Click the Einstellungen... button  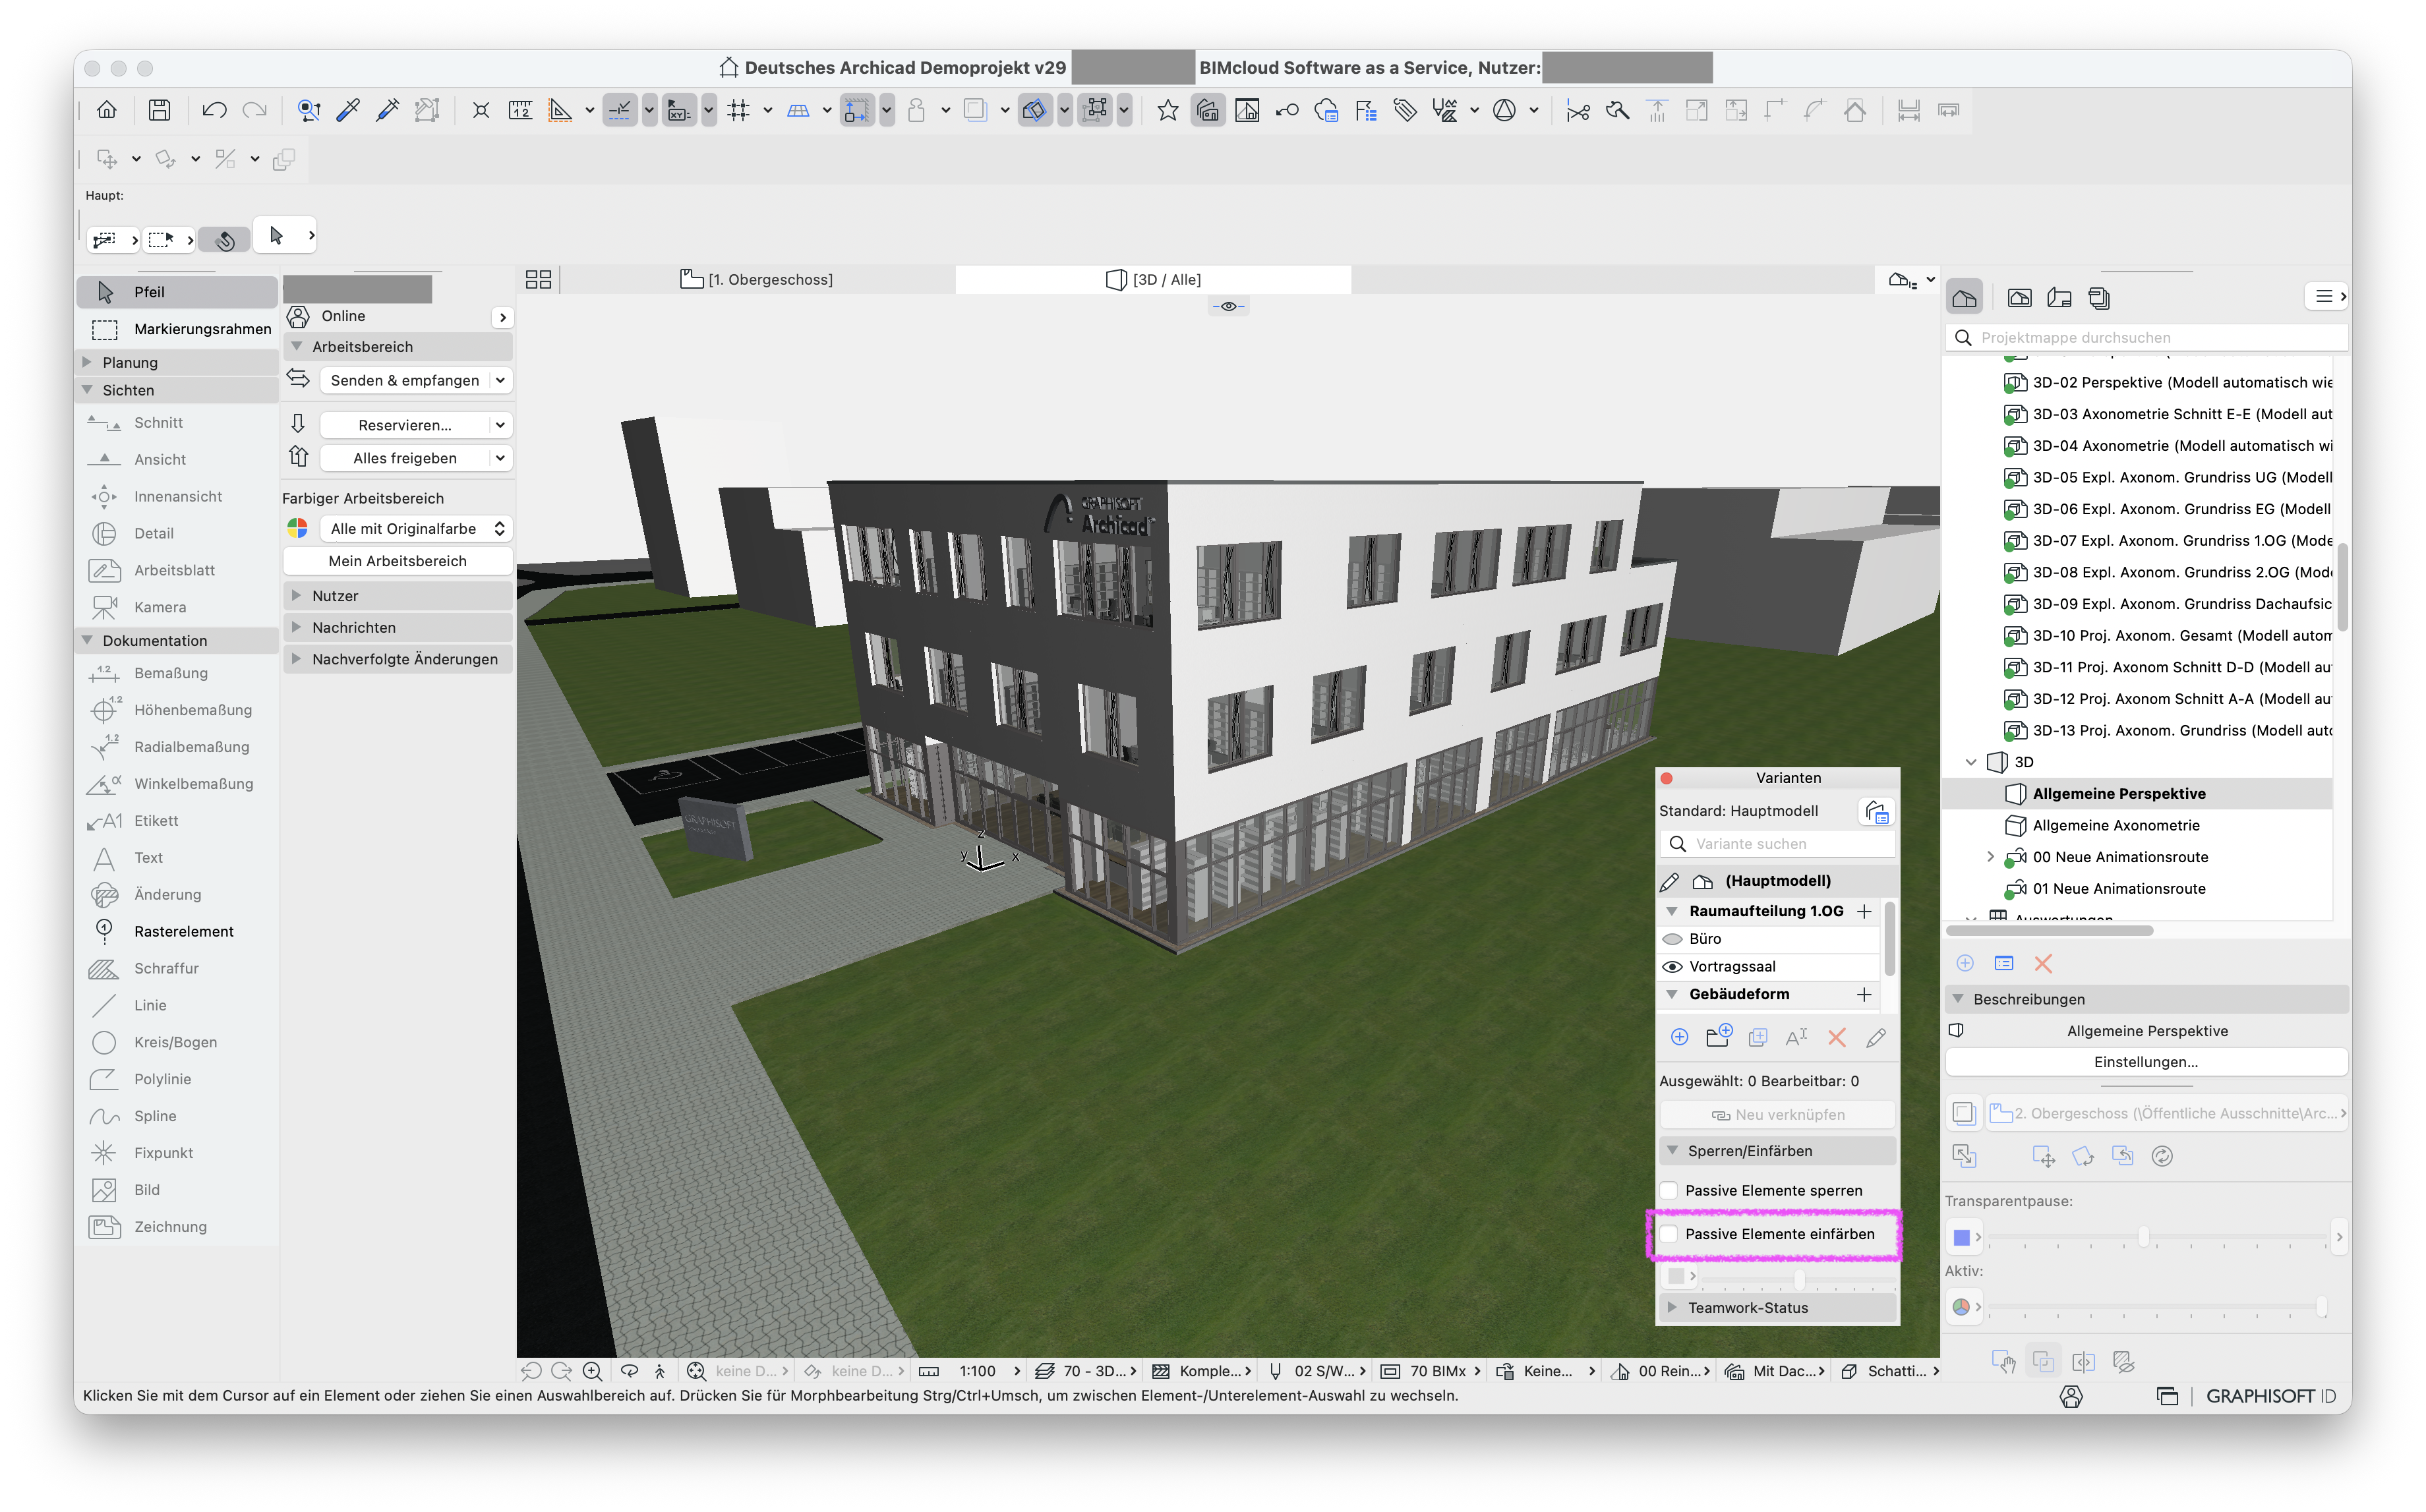coord(2146,1063)
